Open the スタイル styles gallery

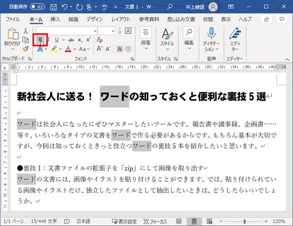point(167,39)
